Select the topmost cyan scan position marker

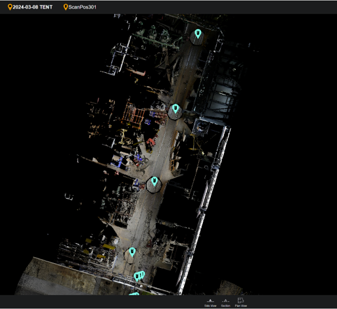tap(198, 34)
